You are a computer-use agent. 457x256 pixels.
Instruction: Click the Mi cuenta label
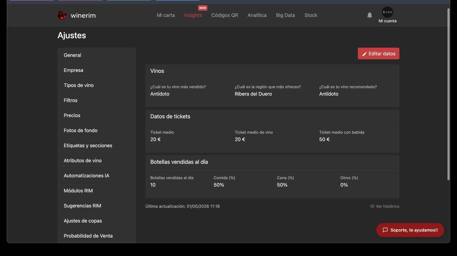388,21
